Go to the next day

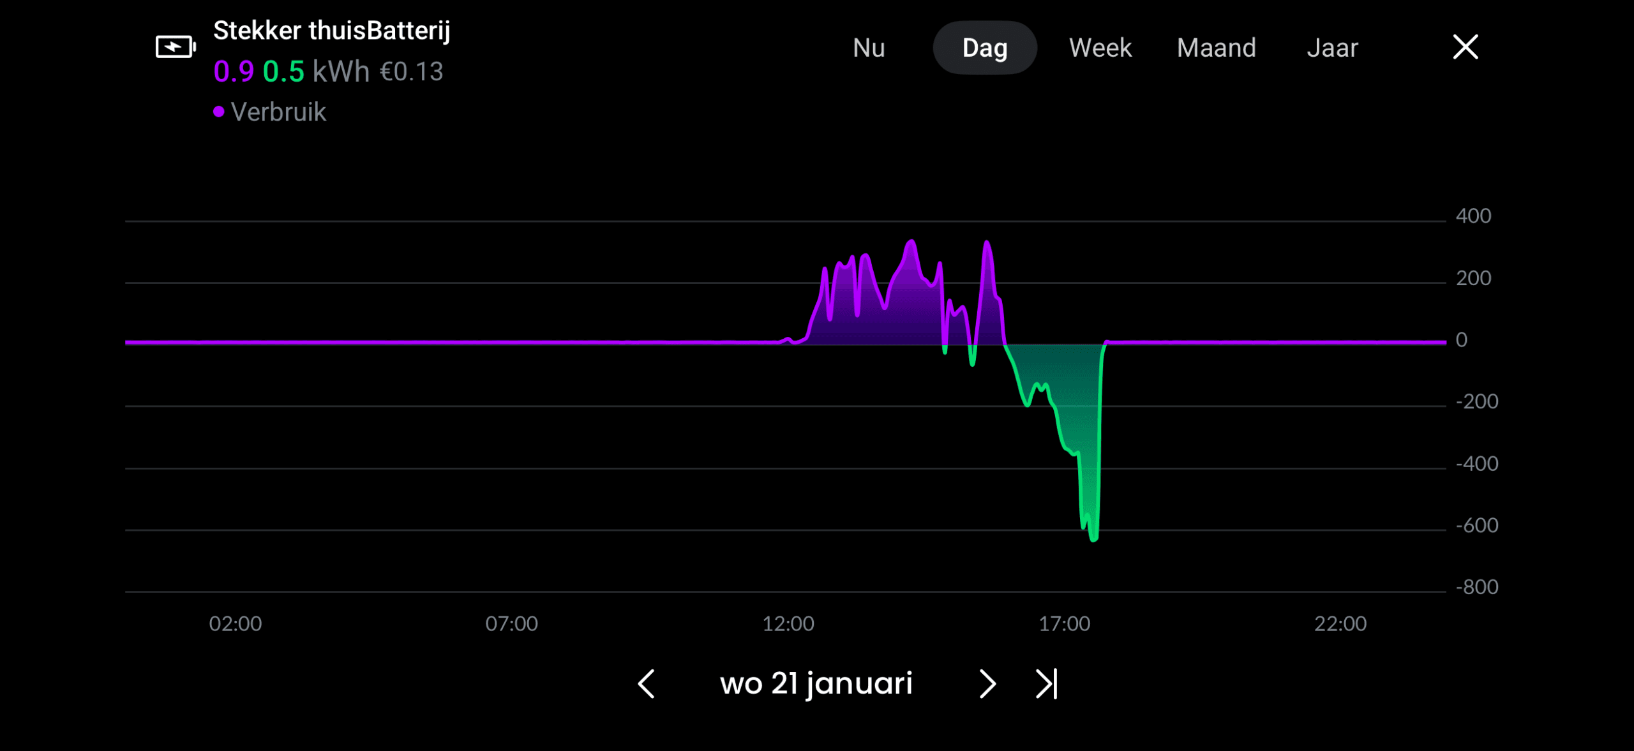987,683
